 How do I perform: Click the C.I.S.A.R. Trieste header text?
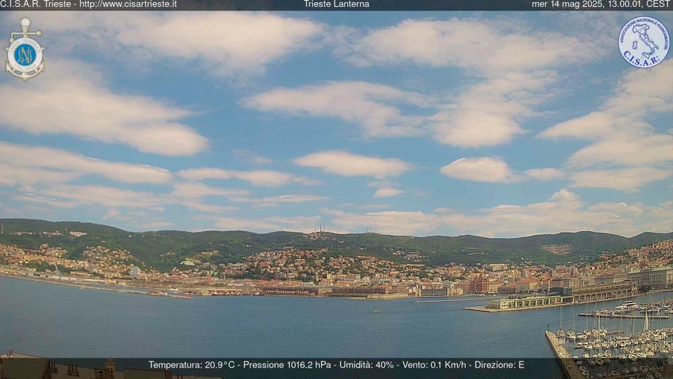(36, 4)
